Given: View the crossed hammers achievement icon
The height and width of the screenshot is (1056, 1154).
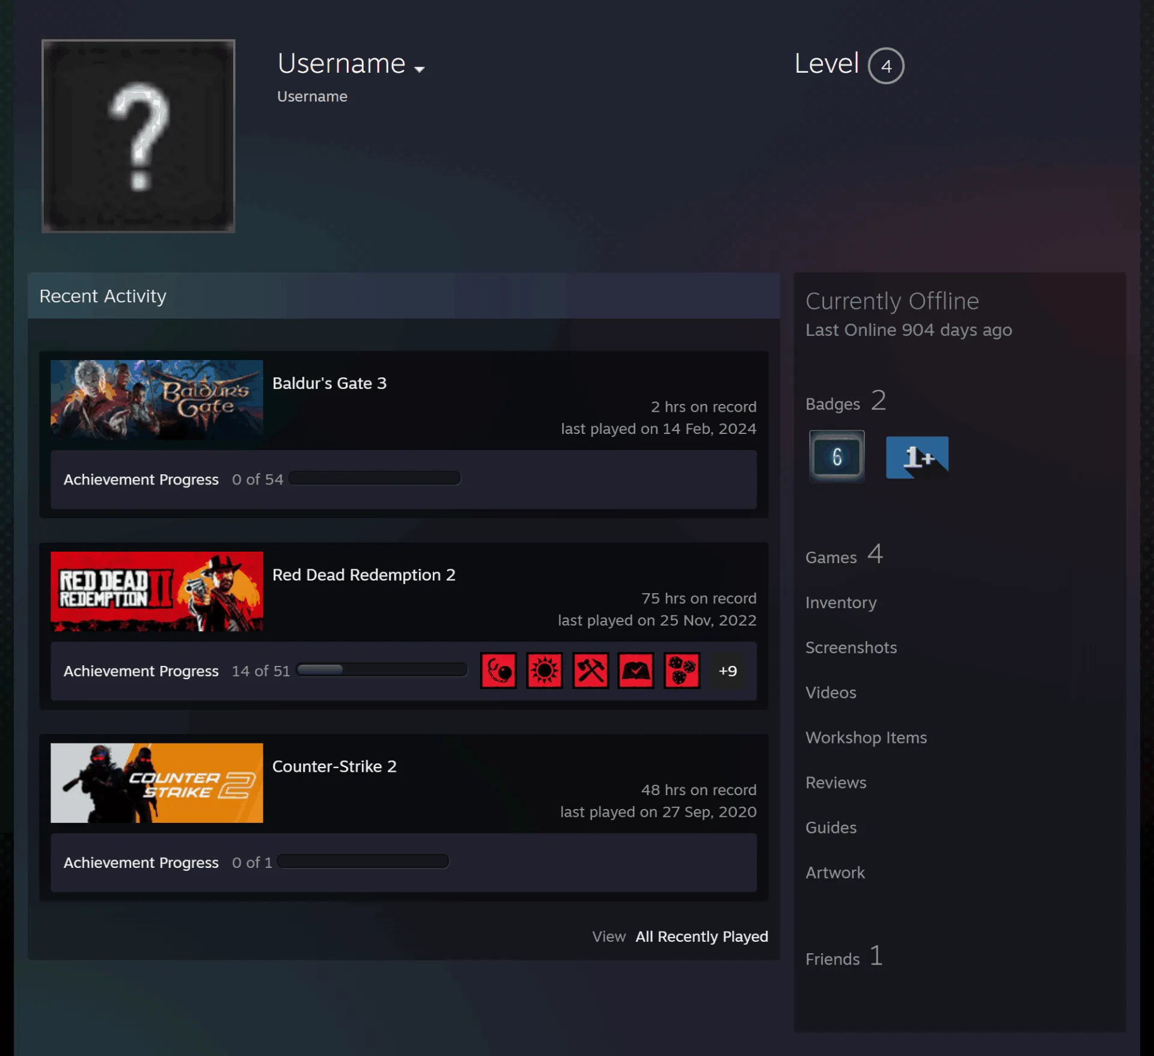Looking at the screenshot, I should tap(590, 670).
